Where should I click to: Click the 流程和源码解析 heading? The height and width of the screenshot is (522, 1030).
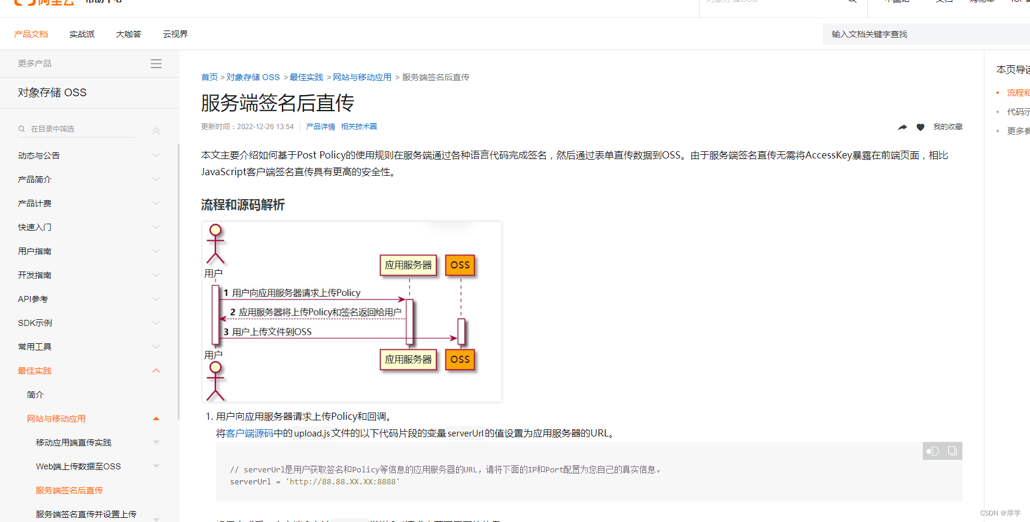pyautogui.click(x=243, y=204)
